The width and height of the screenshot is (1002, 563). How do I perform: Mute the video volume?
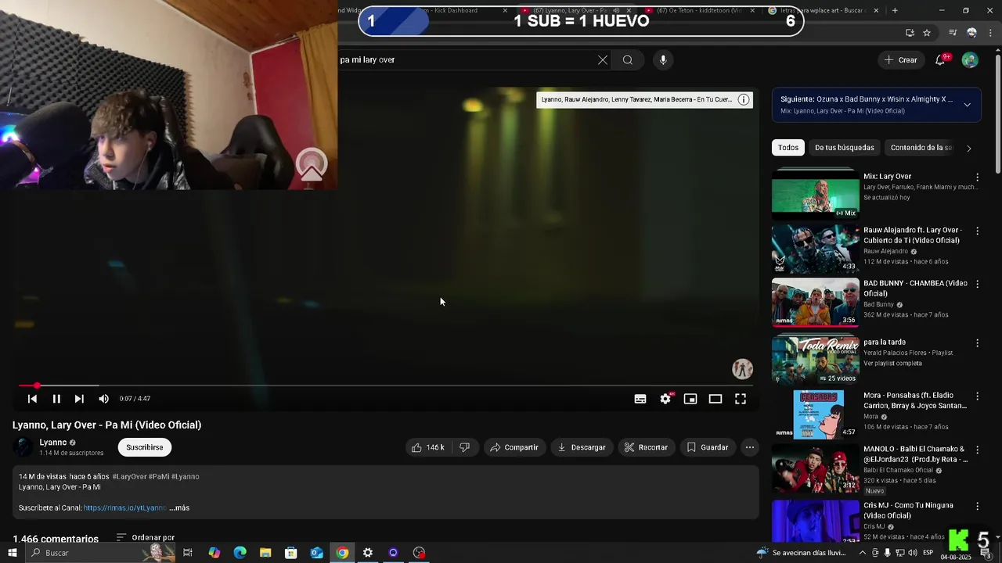pos(103,399)
